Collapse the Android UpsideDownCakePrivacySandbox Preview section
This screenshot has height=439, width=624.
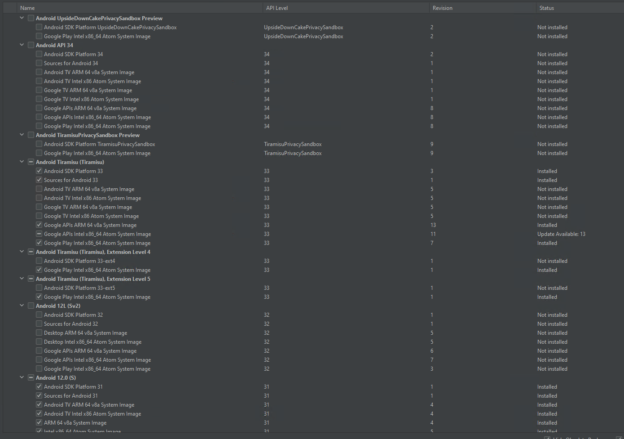tap(22, 18)
